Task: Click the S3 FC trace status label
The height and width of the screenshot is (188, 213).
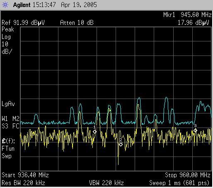Action: [10, 126]
